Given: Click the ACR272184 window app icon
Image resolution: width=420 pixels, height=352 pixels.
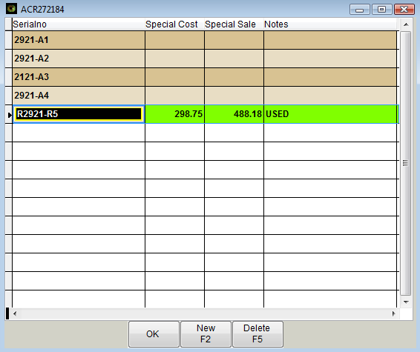Looking at the screenshot, I should pyautogui.click(x=11, y=9).
